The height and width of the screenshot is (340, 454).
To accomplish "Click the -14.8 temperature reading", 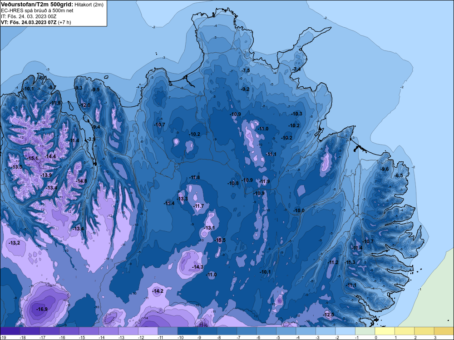I will point(81,181).
